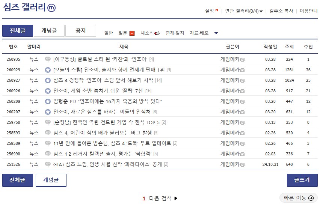Click the speech bubble icon on post 260935
This screenshot has height=206, width=326.
(48, 59)
